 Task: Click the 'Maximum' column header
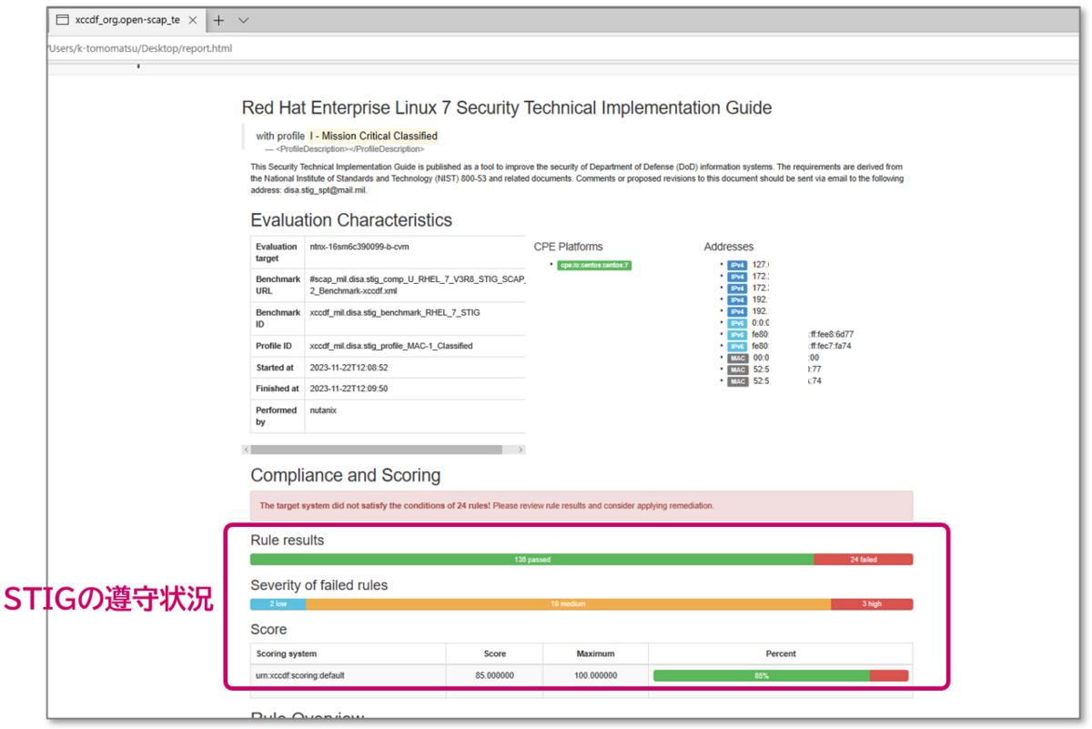595,653
